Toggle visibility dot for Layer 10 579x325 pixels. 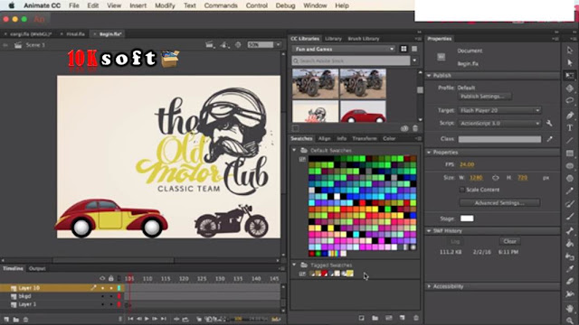(102, 288)
